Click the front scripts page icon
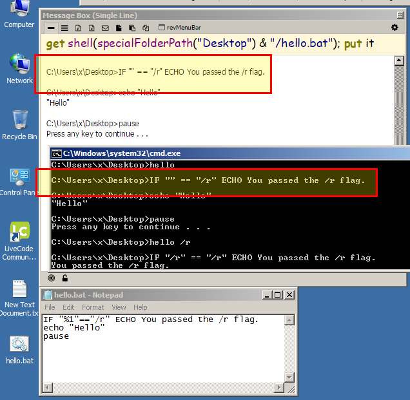The width and height of the screenshot is (410, 400). (119, 28)
